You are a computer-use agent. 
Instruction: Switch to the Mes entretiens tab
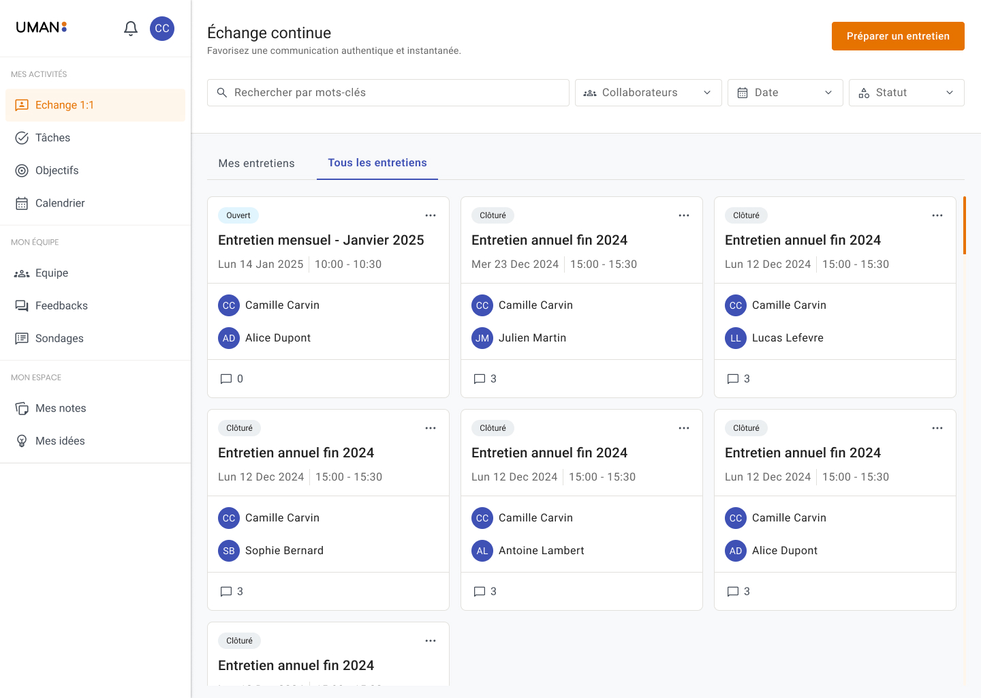256,163
